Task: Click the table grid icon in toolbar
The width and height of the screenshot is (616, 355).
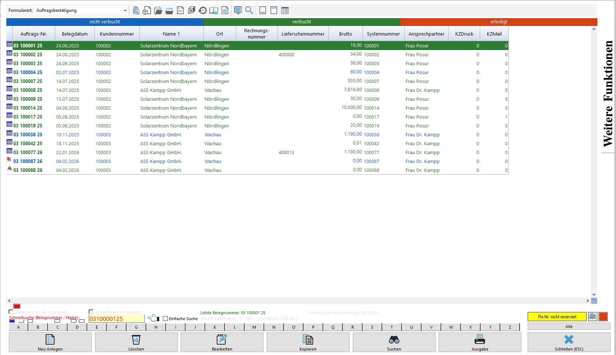Action: pos(285,10)
